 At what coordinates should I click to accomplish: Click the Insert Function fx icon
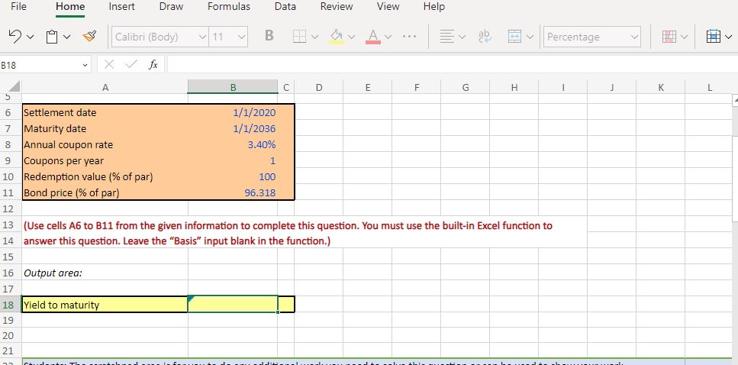[x=153, y=66]
